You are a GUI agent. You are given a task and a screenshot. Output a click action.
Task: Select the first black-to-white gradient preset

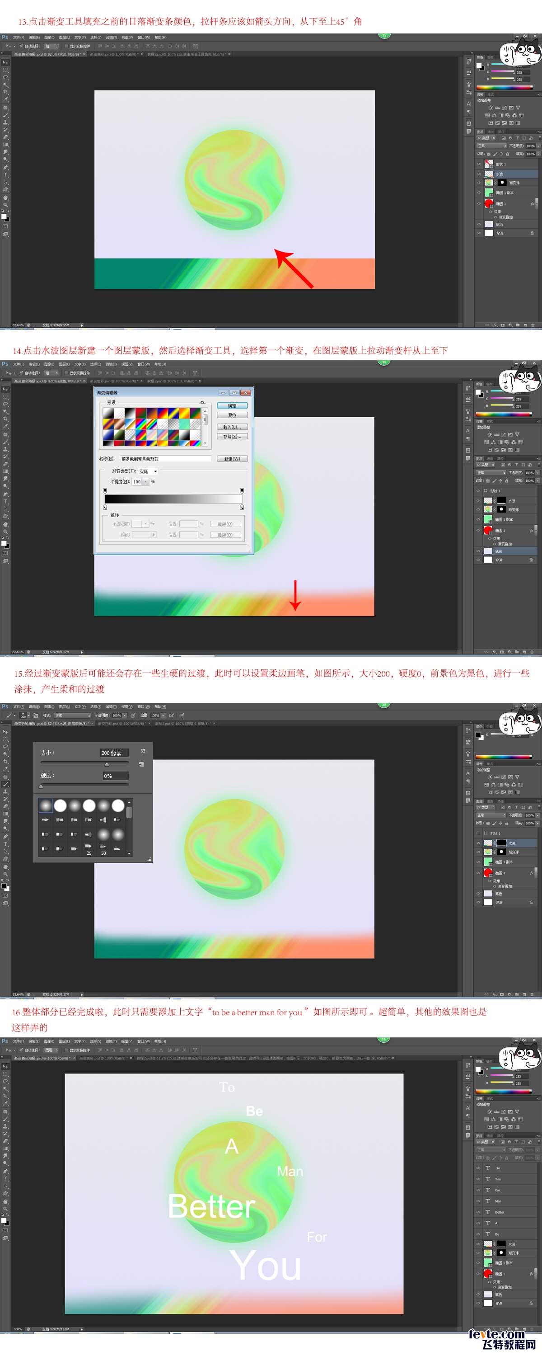(x=108, y=413)
